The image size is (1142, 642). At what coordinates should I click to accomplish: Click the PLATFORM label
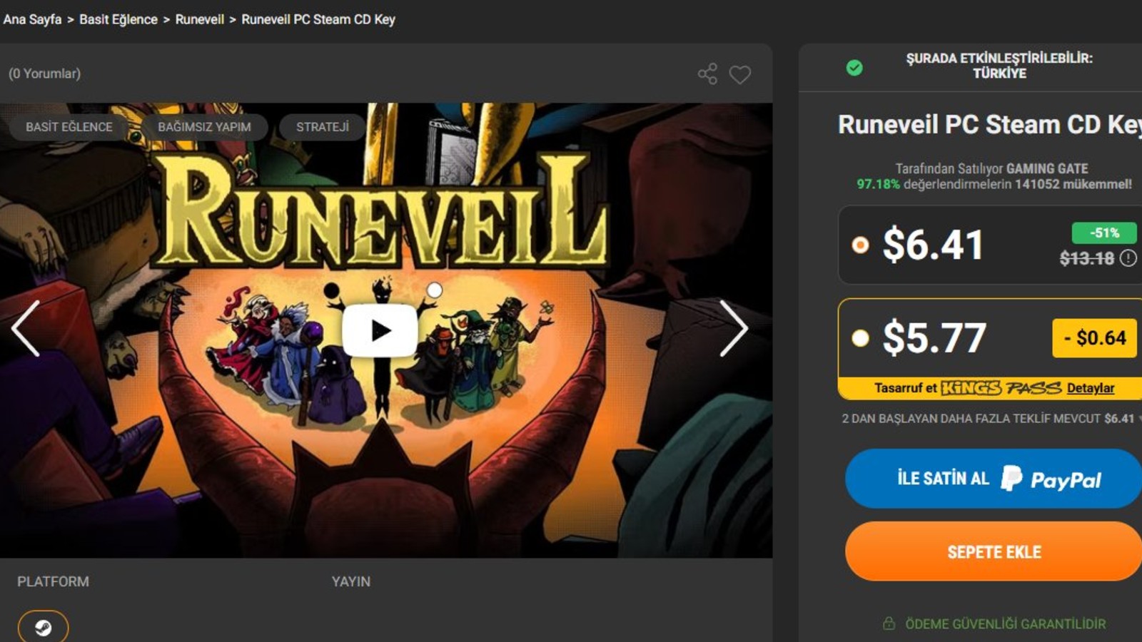tap(54, 581)
